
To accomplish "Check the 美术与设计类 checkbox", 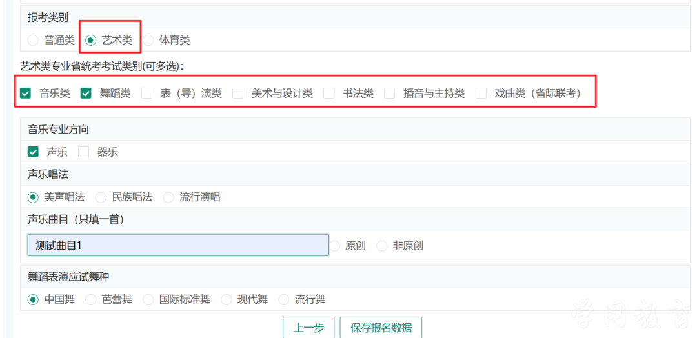I will (238, 94).
